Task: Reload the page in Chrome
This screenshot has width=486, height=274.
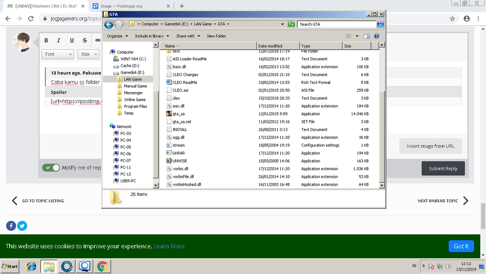Action: pos(31,19)
